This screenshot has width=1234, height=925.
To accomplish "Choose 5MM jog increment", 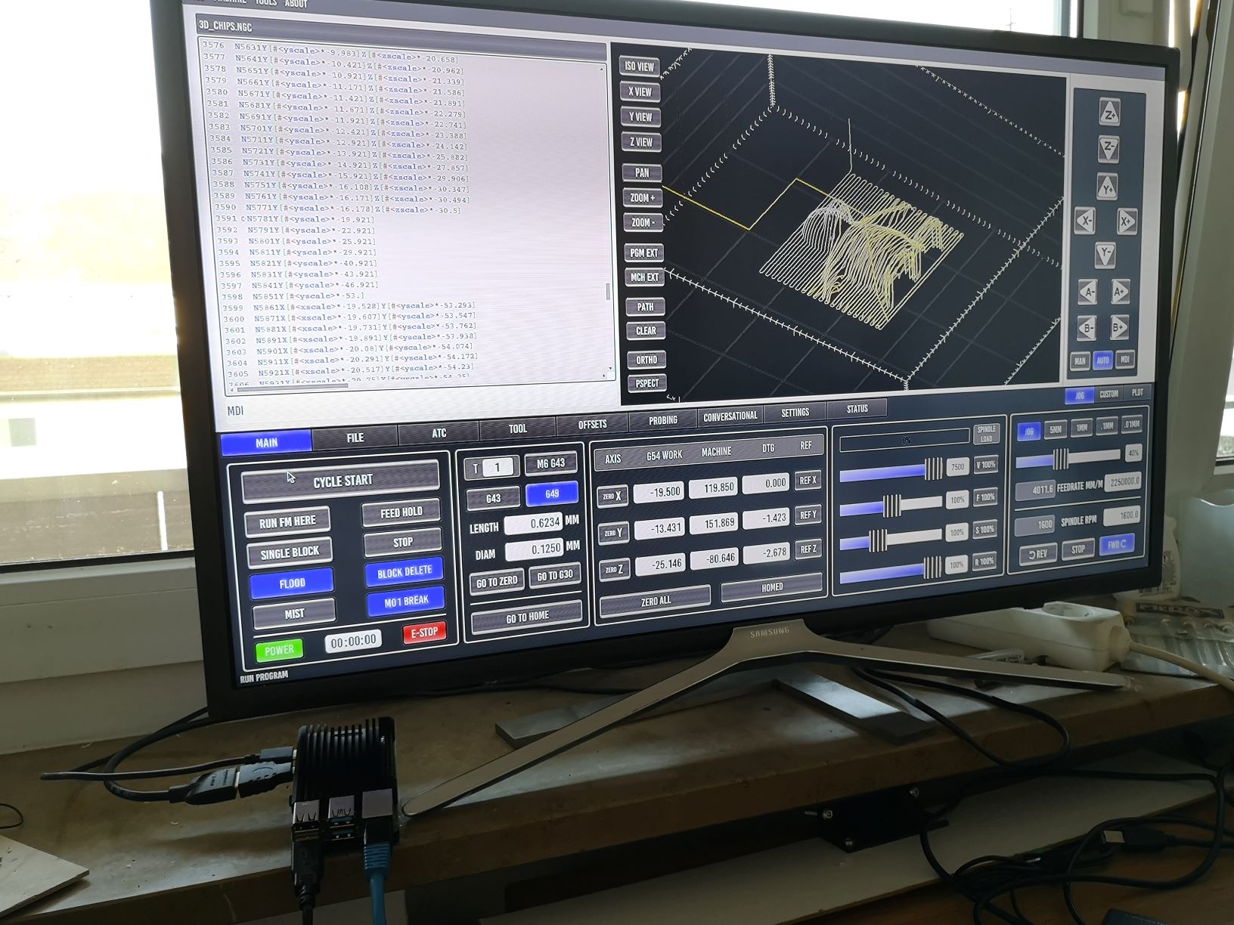I will [1056, 429].
